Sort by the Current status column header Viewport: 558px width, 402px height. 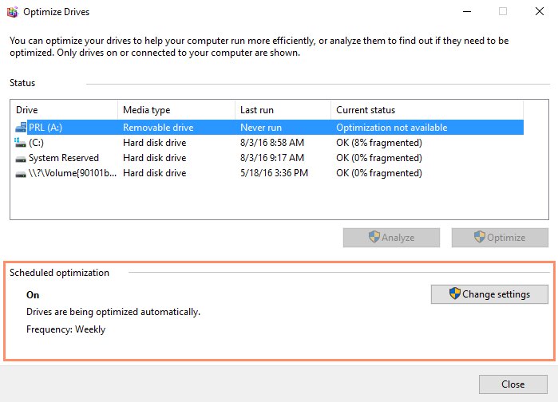[426, 110]
